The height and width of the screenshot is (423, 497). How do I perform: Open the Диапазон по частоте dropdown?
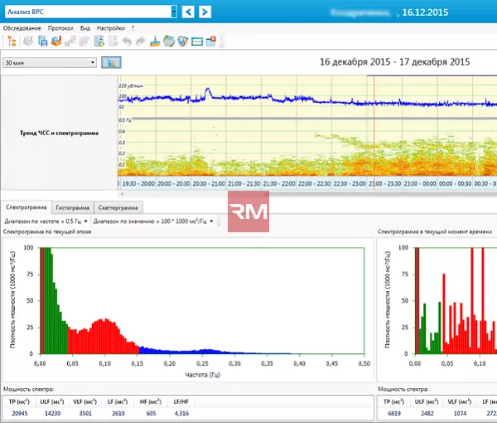tap(46, 221)
